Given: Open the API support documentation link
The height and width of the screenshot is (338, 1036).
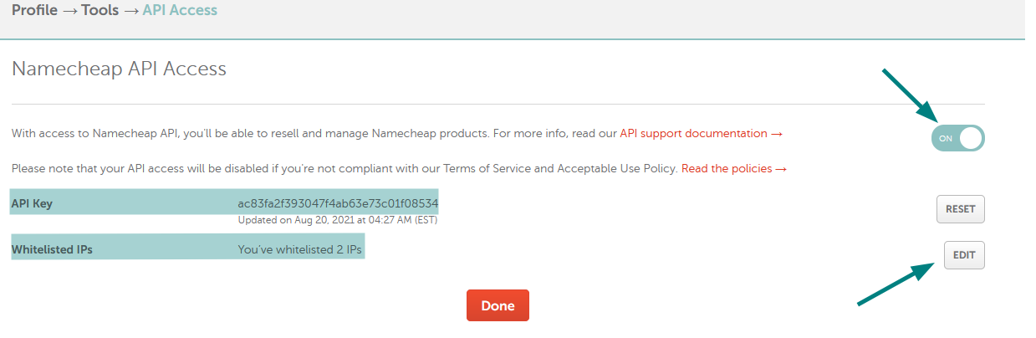Looking at the screenshot, I should tap(701, 133).
